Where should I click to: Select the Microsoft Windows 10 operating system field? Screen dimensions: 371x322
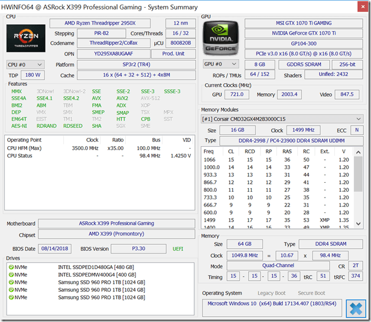272,308
